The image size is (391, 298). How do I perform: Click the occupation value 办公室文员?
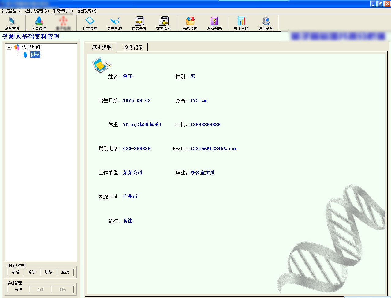point(202,172)
